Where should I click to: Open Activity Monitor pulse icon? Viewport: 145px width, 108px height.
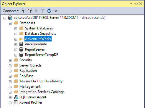(56, 11)
